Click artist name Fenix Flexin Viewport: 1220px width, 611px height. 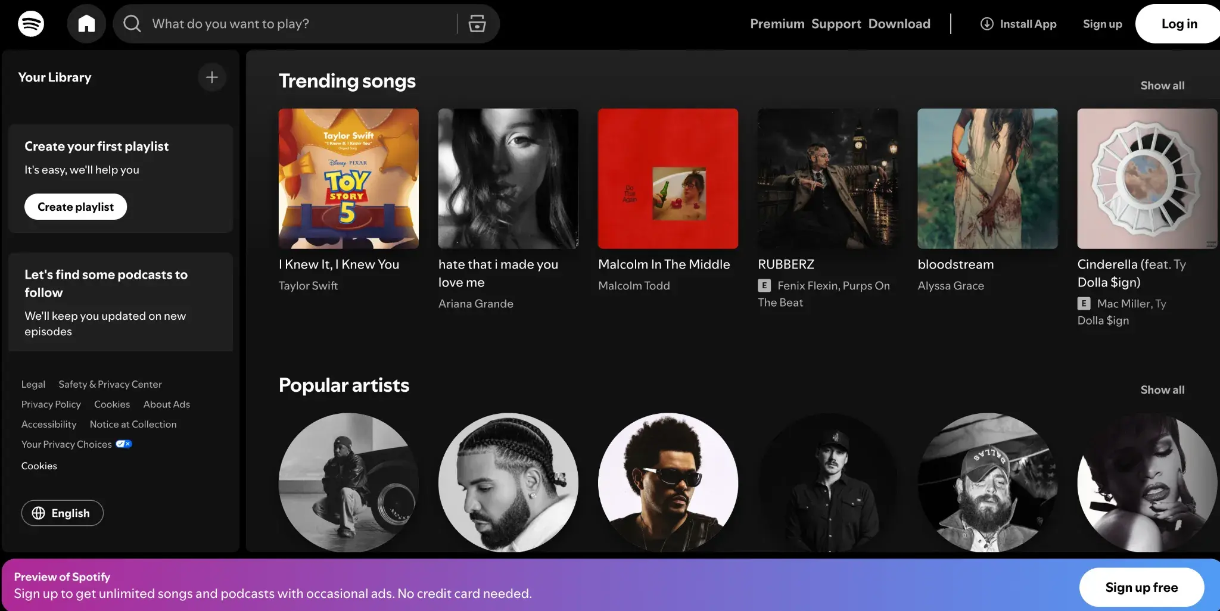(807, 286)
